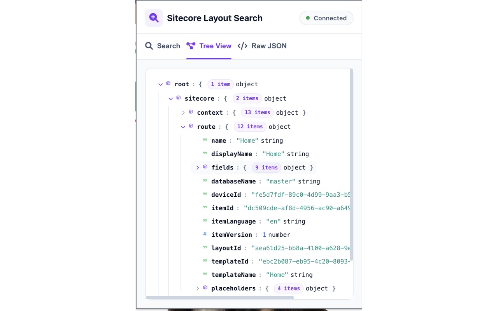The height and width of the screenshot is (311, 498).
Task: Click the '13 items' badge on context
Action: tap(257, 112)
